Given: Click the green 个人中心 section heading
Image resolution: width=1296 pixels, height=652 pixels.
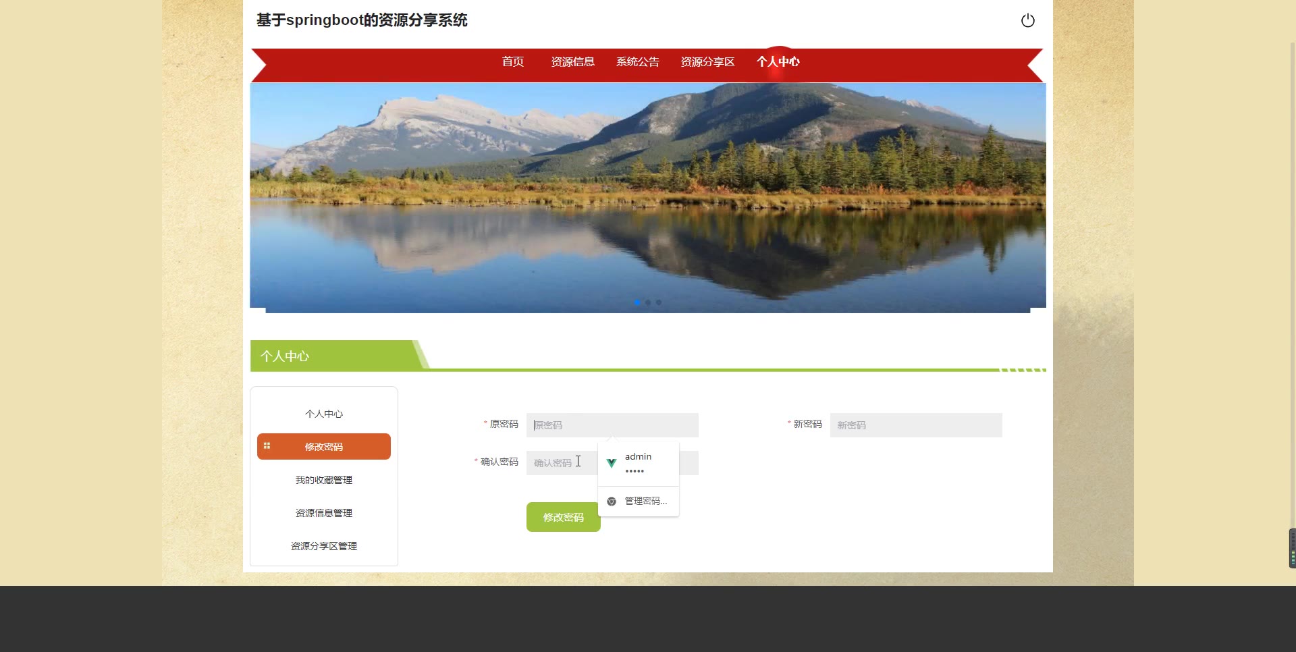Looking at the screenshot, I should coord(285,356).
